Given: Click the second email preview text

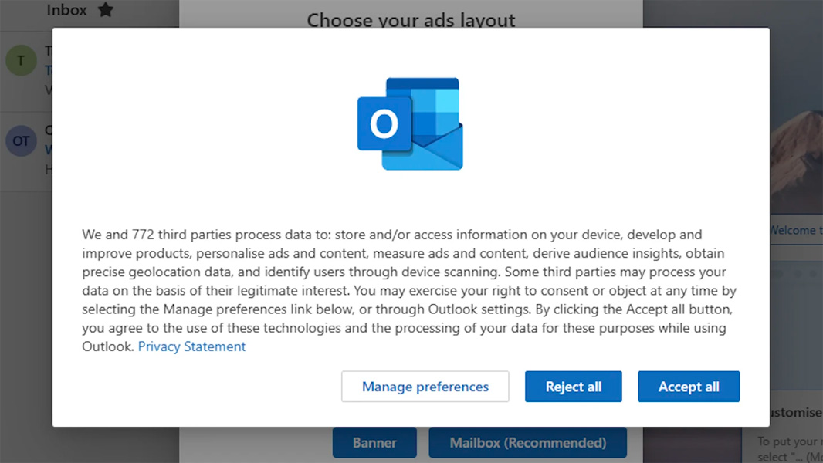Looking at the screenshot, I should [x=49, y=169].
